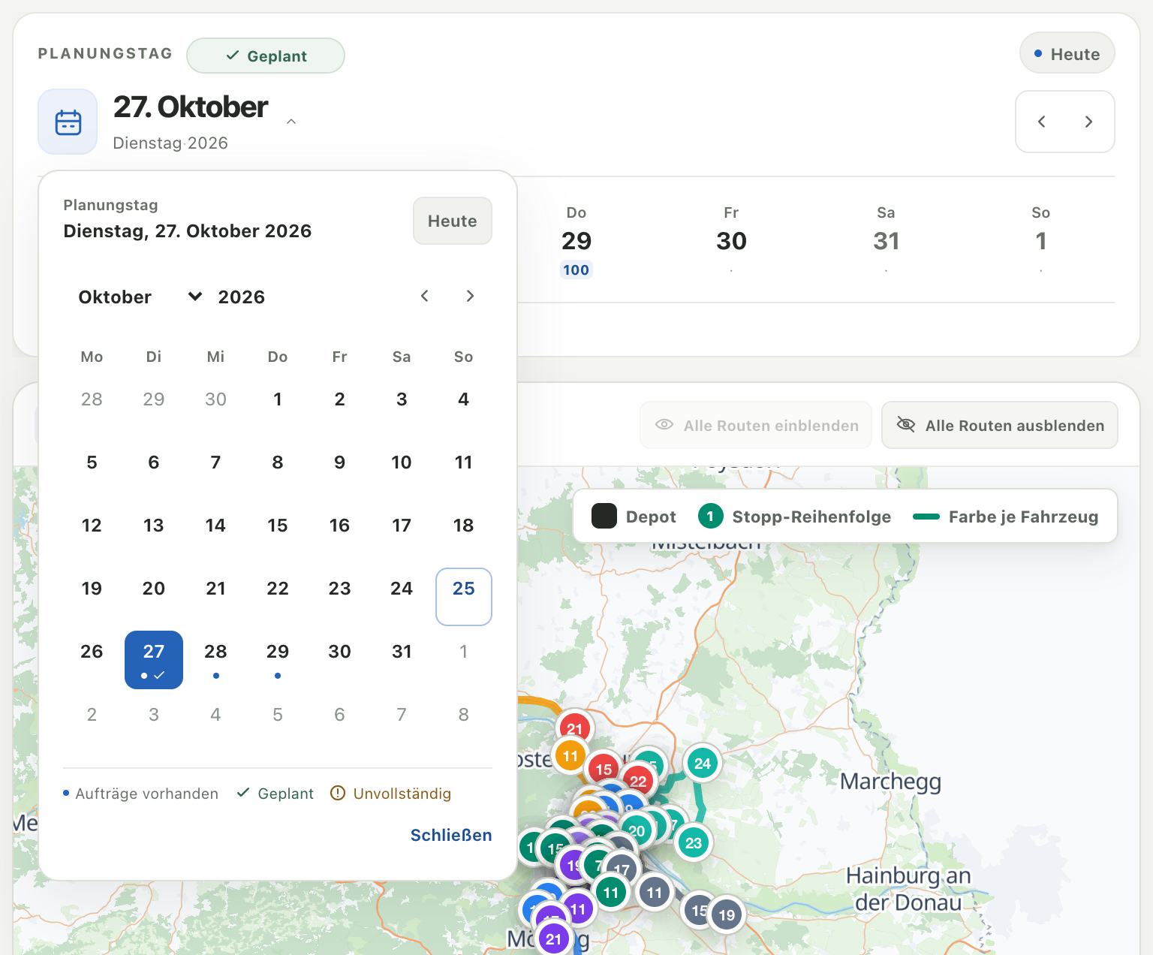Screen dimensions: 1153x955
Task: Click the Heute button at top right
Action: click(1067, 53)
